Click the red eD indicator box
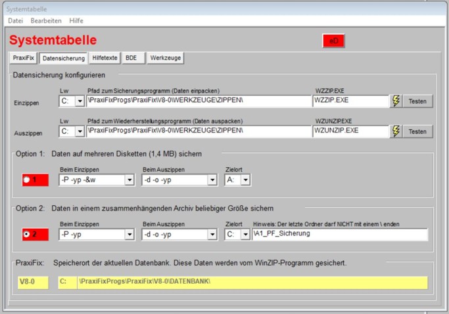The height and width of the screenshot is (314, 449). [333, 41]
